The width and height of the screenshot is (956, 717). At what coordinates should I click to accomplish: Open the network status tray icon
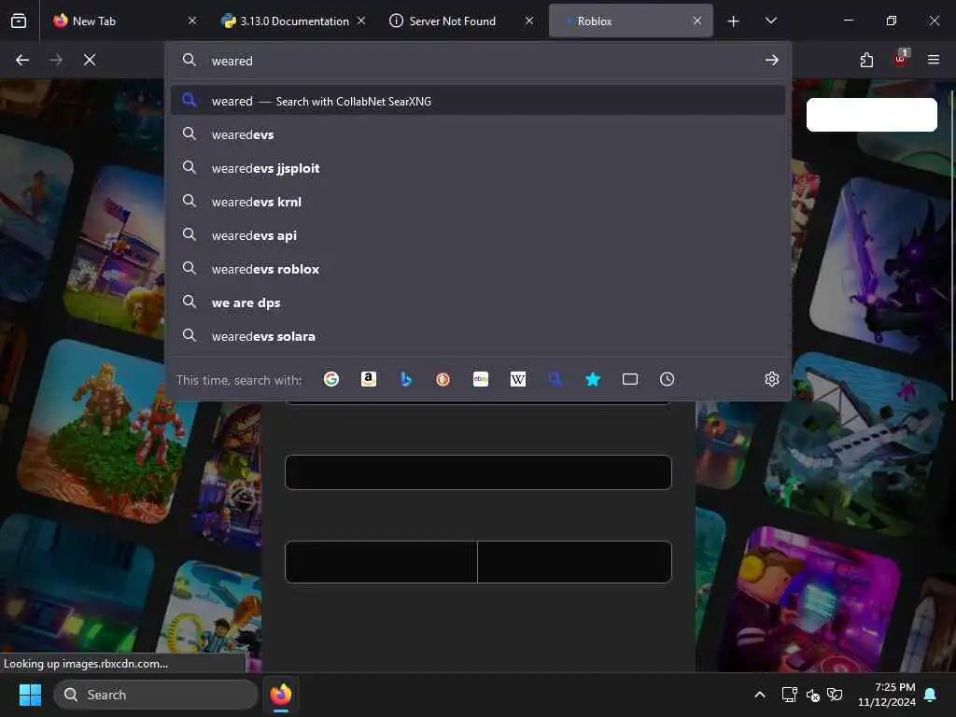click(x=790, y=695)
